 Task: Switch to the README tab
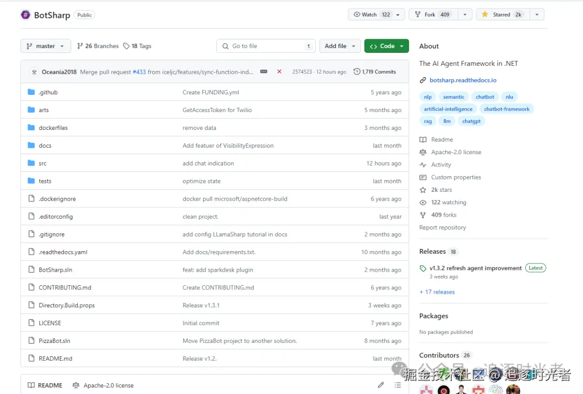[45, 385]
